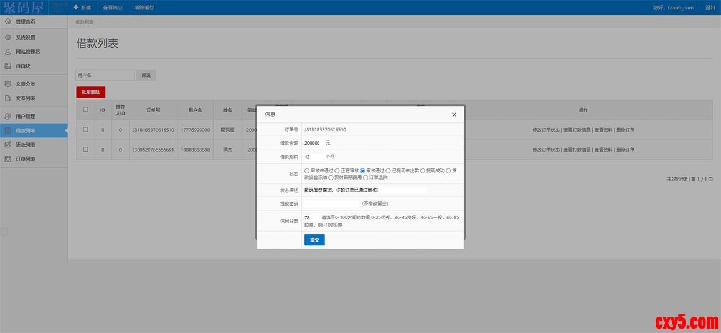Click the book icon for 文章分类

click(x=8, y=84)
